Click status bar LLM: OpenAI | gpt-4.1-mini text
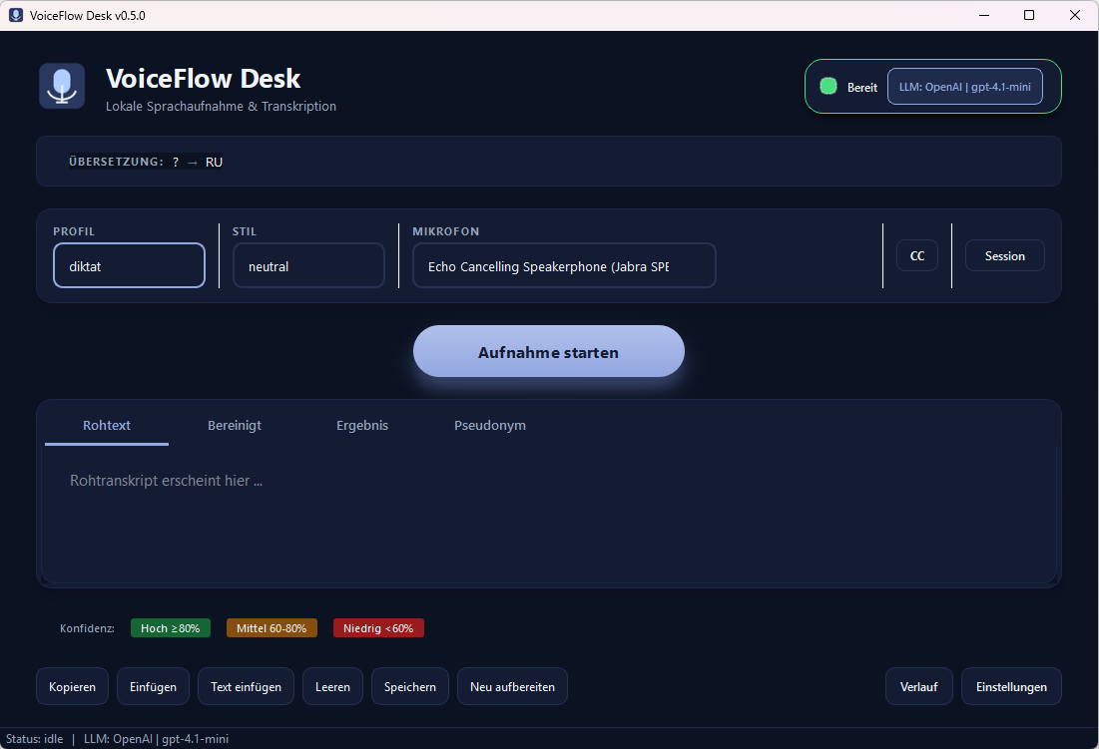Viewport: 1099px width, 749px height. coord(157,739)
